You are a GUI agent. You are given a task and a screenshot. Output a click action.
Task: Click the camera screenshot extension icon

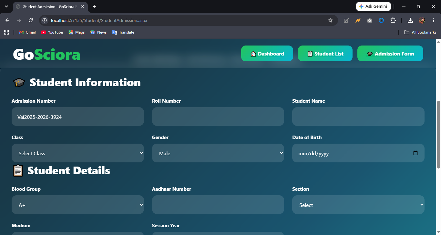point(369,20)
